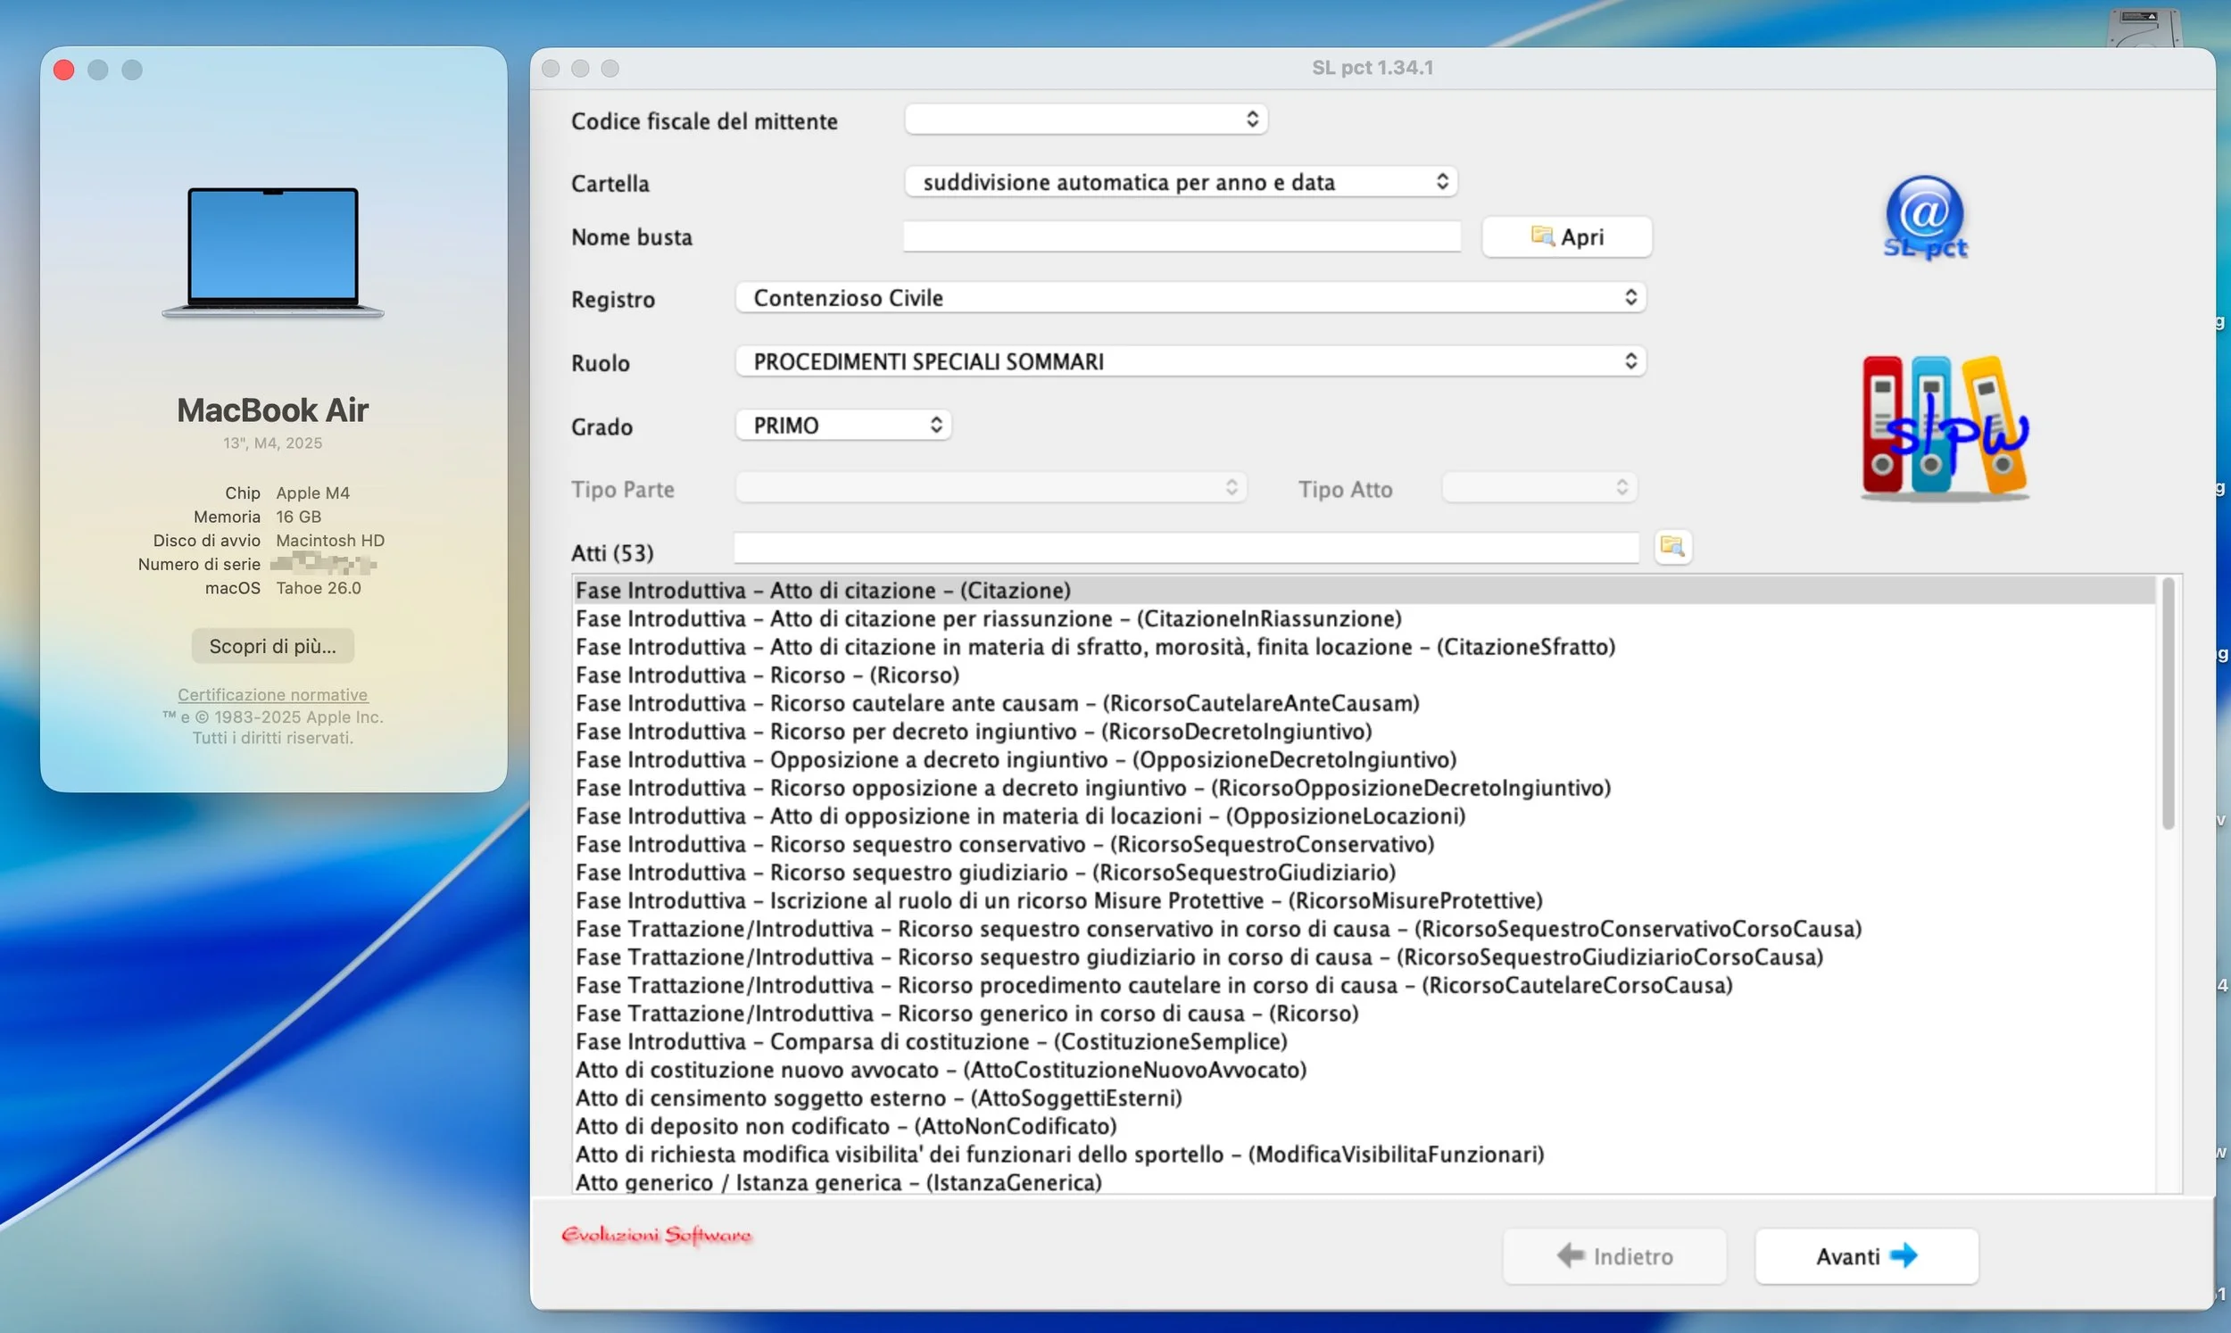
Task: Select Ricorso per decreto ingiuntivo list entry
Action: [974, 731]
